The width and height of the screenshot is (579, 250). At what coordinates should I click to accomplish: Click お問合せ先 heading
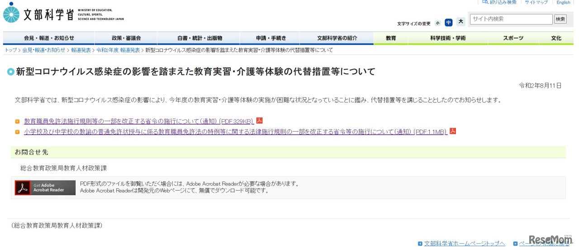(31, 152)
